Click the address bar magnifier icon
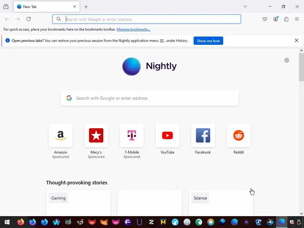The image size is (304, 228). click(58, 19)
